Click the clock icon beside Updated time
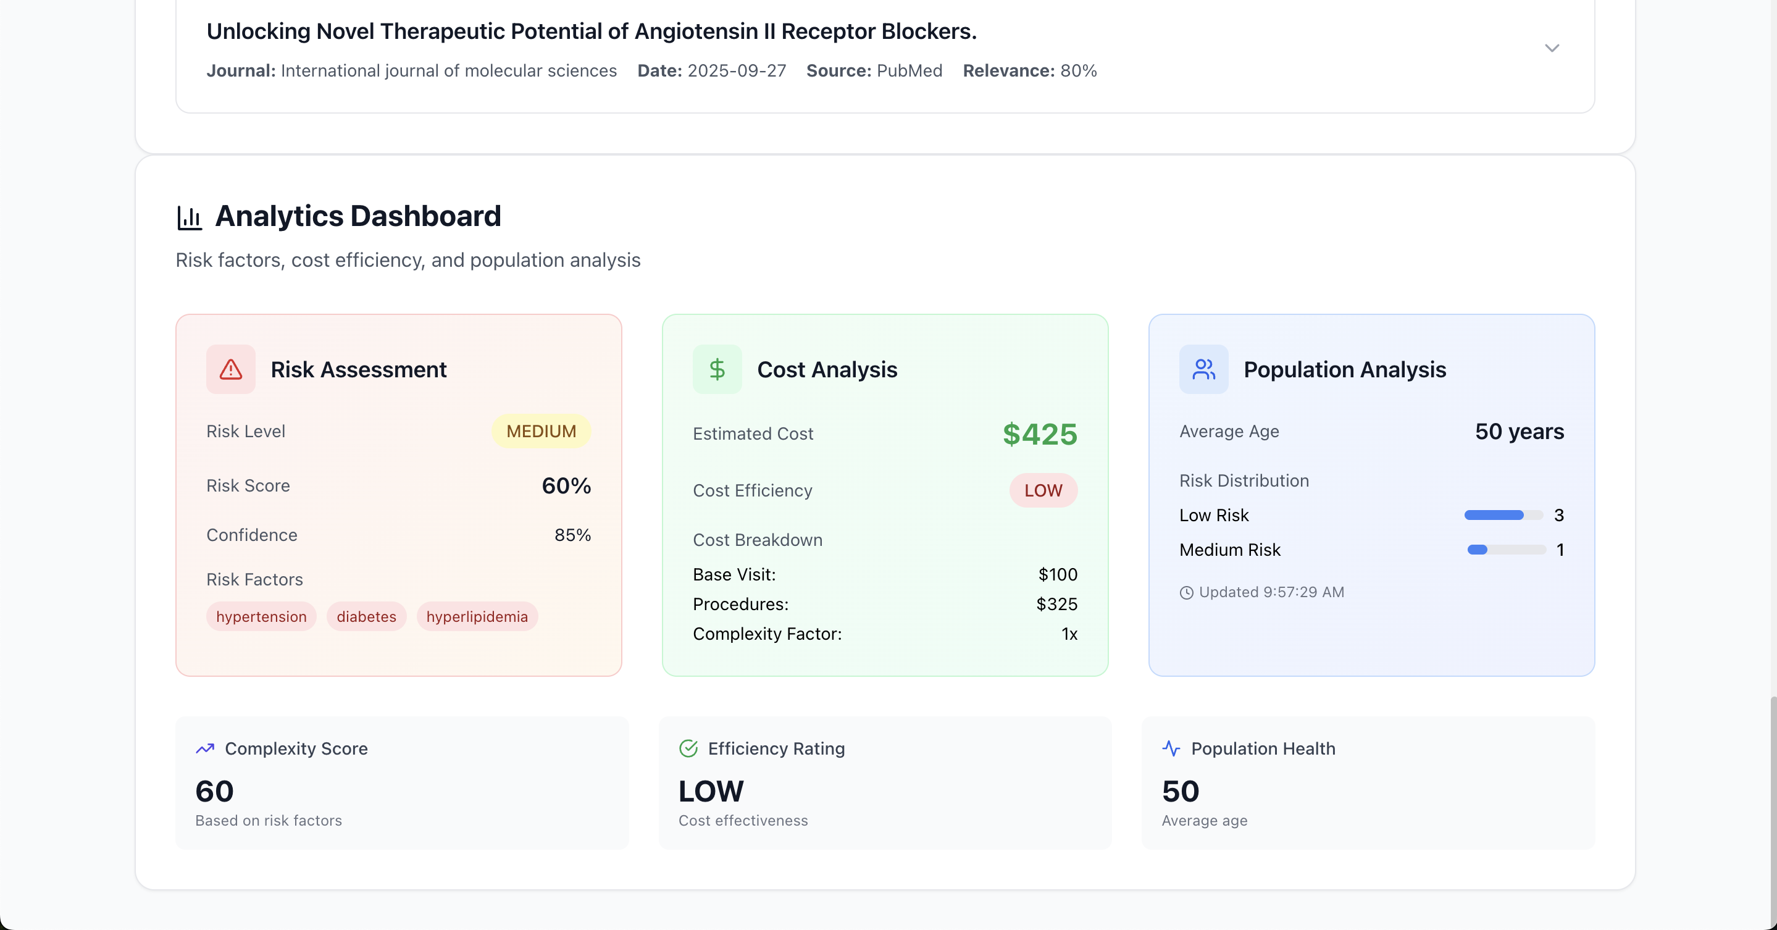 point(1186,593)
